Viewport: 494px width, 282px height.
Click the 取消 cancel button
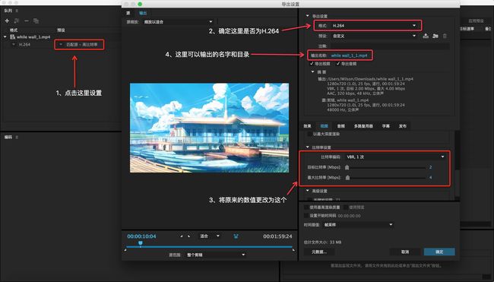click(405, 252)
